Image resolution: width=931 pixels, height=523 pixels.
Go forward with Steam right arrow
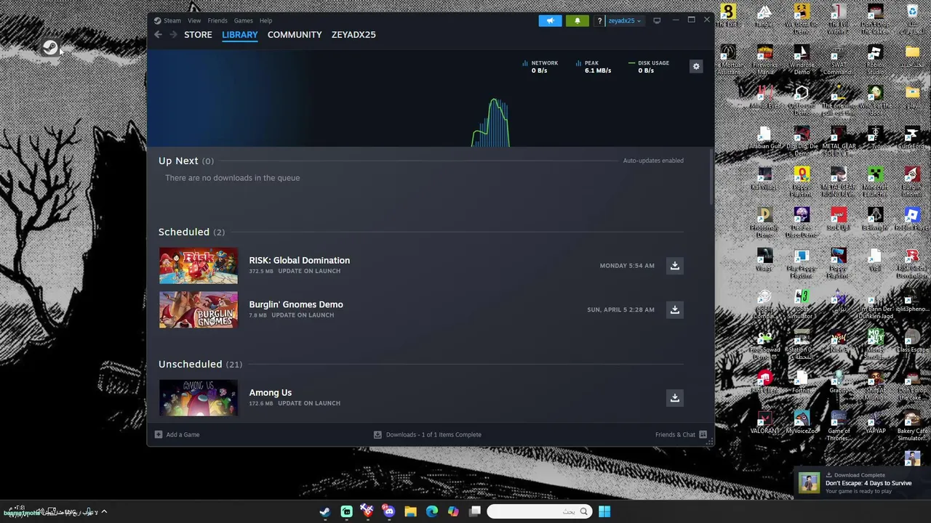173,34
